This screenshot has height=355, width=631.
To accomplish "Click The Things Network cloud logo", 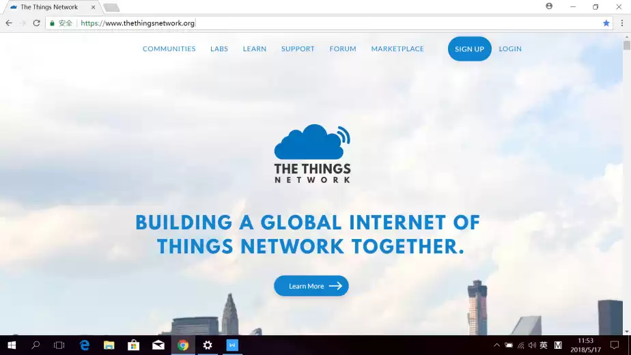I will coord(312,154).
